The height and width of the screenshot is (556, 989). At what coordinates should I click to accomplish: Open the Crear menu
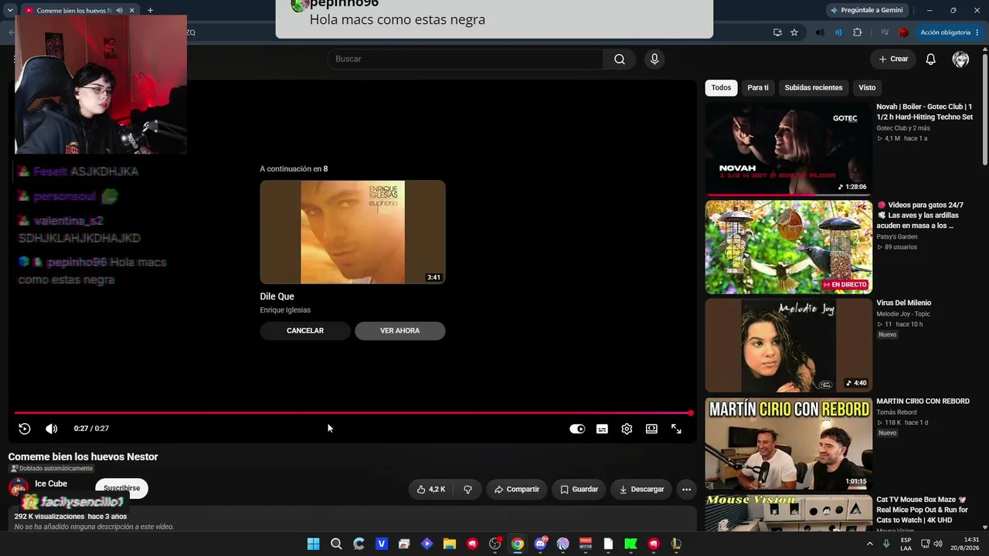click(x=893, y=59)
